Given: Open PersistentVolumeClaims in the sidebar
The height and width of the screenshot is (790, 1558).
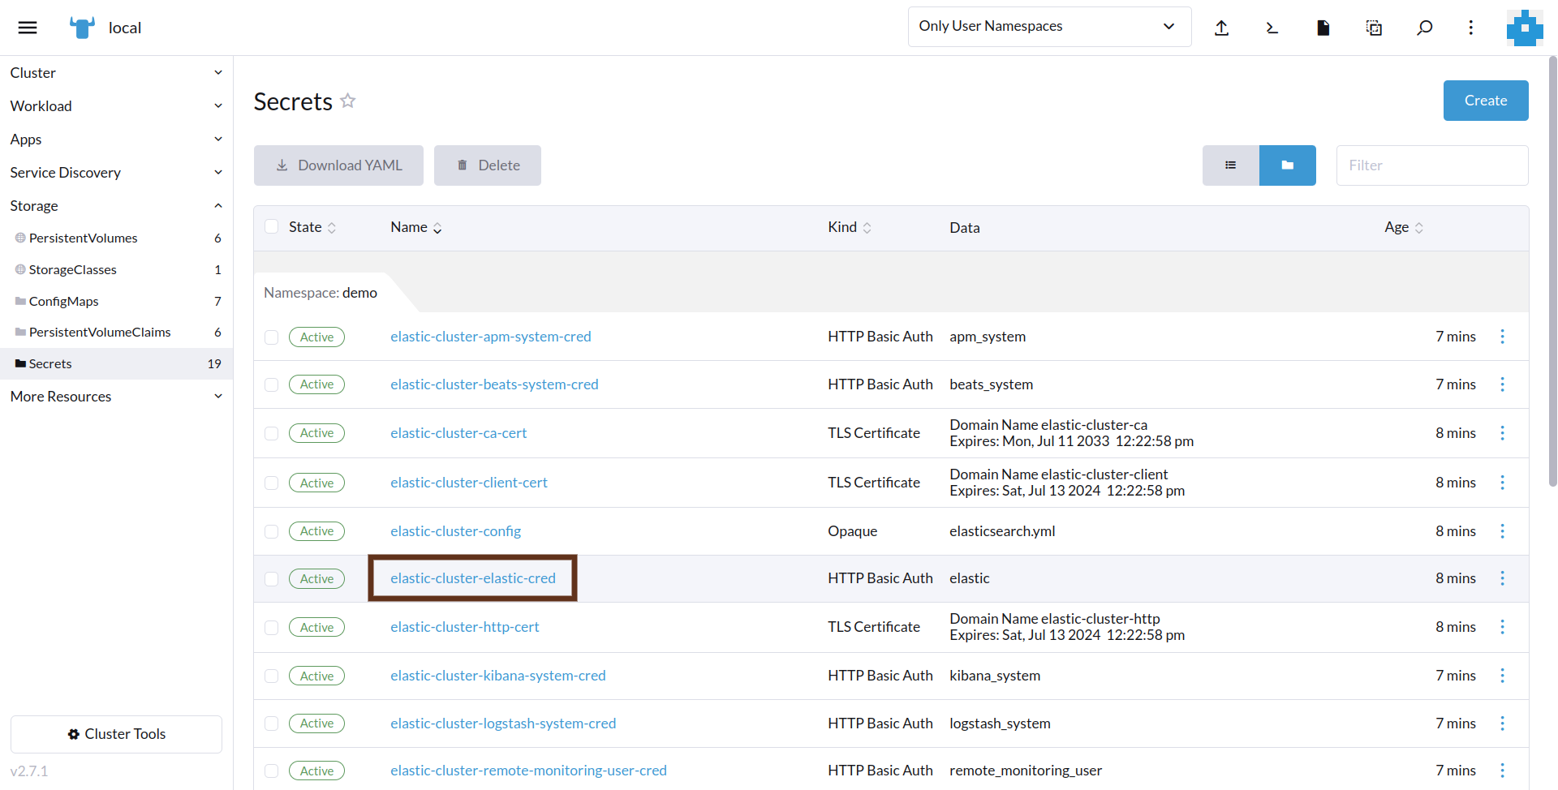Looking at the screenshot, I should pos(100,333).
